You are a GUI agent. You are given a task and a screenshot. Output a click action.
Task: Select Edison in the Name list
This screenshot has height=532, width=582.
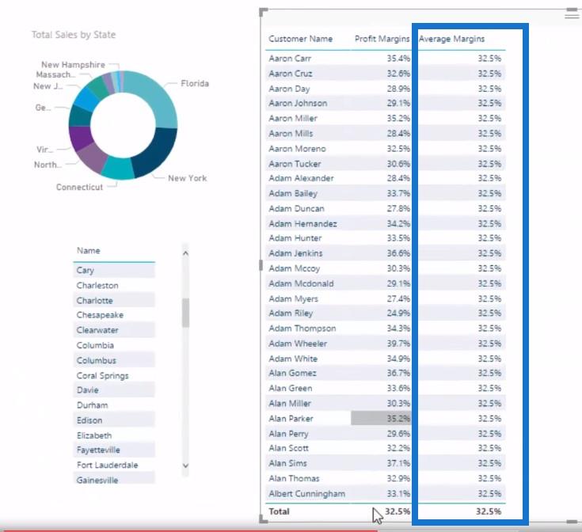tap(113, 420)
